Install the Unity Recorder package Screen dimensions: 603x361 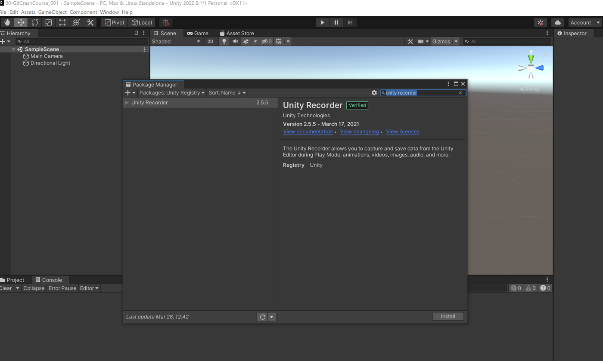pos(448,316)
